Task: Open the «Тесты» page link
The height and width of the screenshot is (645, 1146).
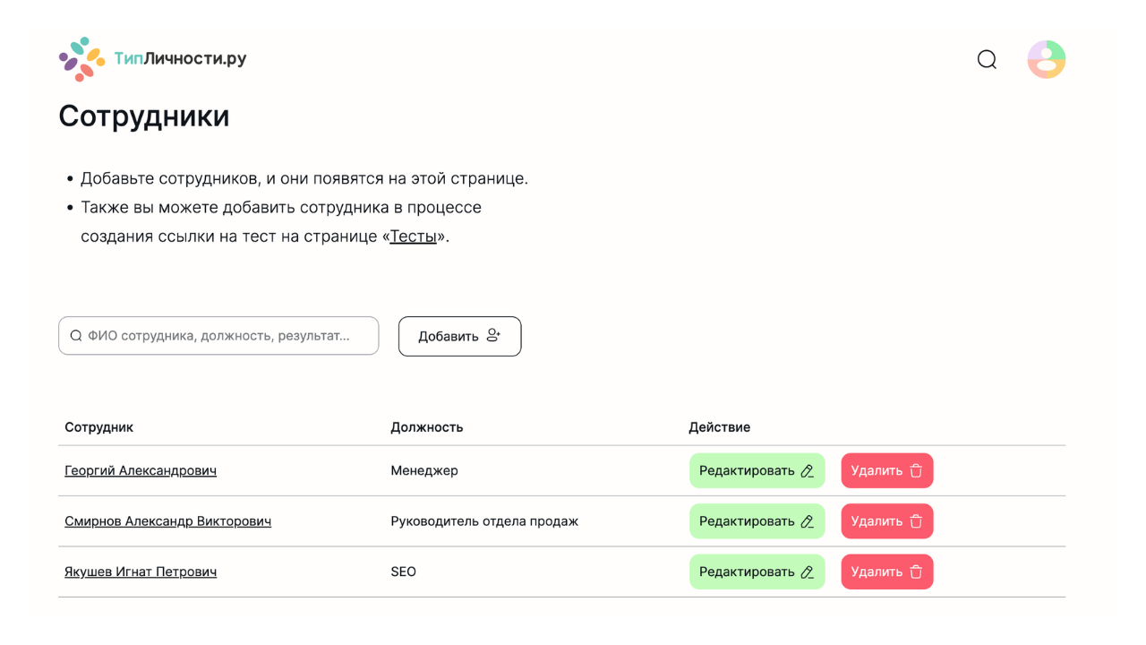Action: click(x=413, y=236)
